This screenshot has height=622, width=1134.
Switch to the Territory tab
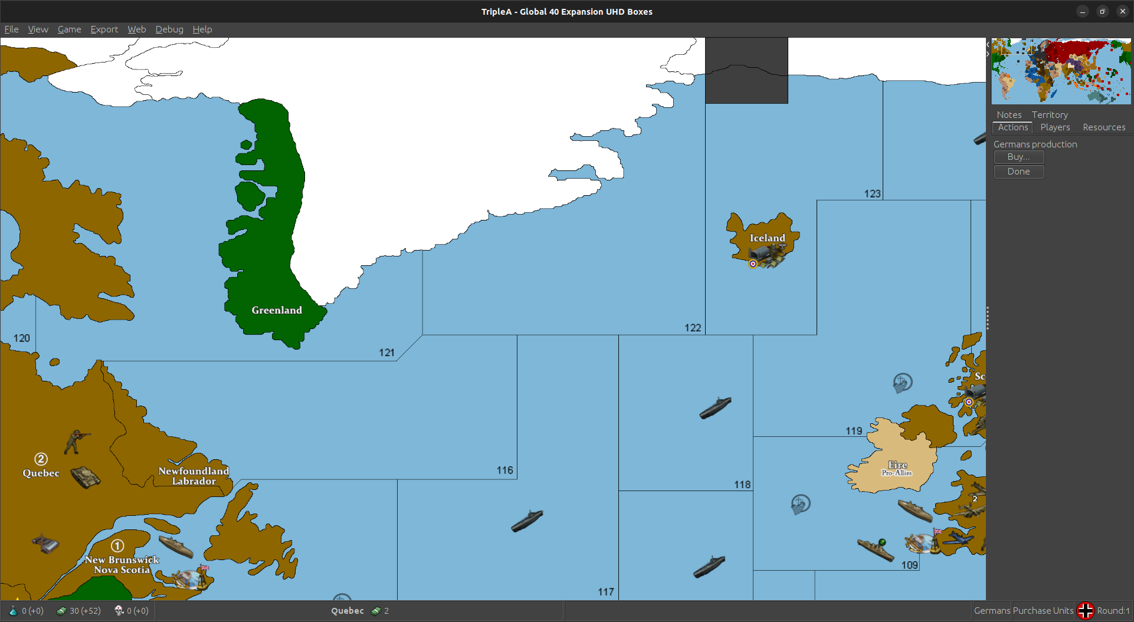coord(1050,115)
